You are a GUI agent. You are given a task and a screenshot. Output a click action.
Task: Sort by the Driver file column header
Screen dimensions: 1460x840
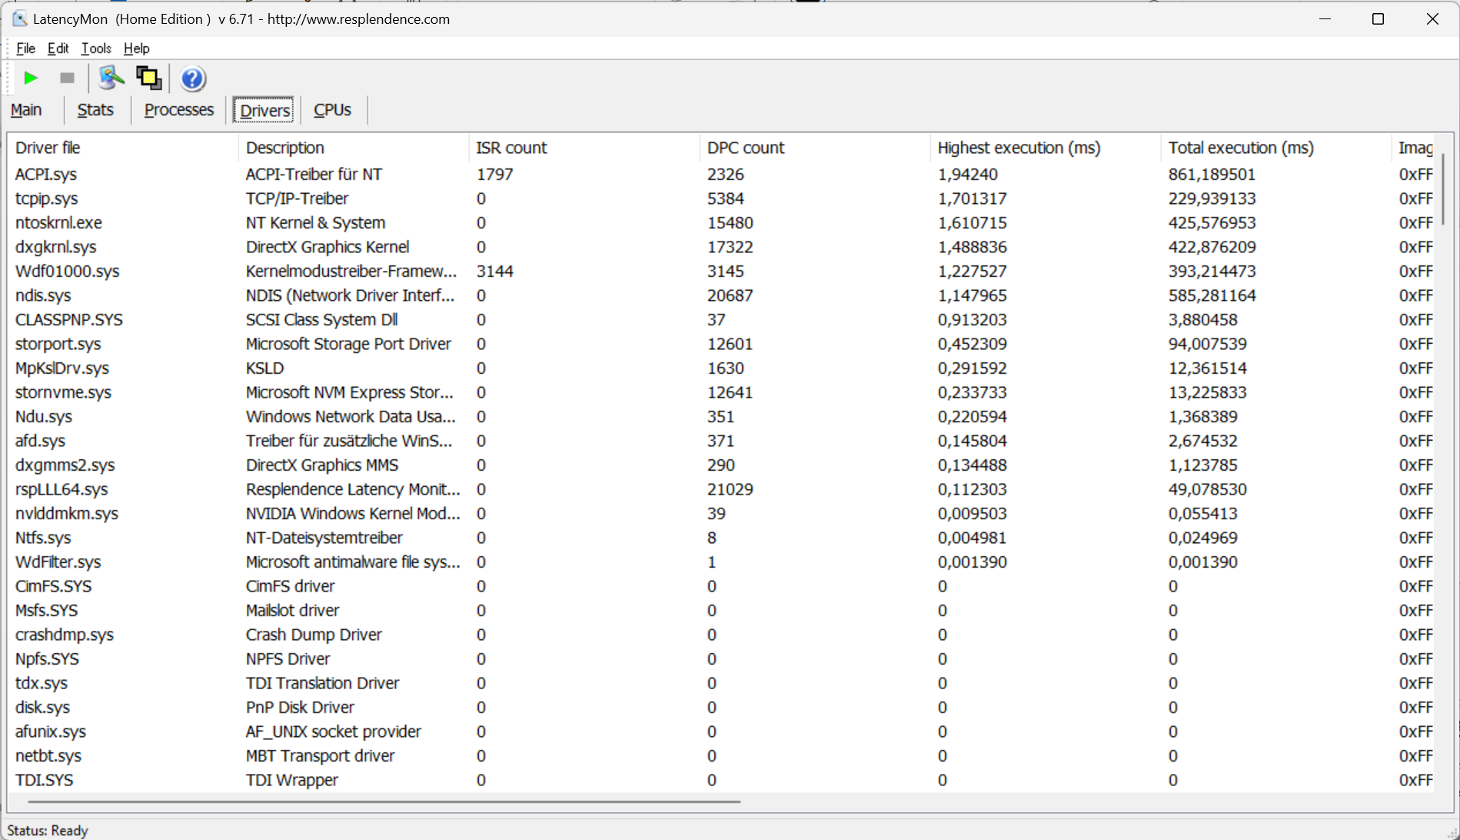pyautogui.click(x=123, y=148)
